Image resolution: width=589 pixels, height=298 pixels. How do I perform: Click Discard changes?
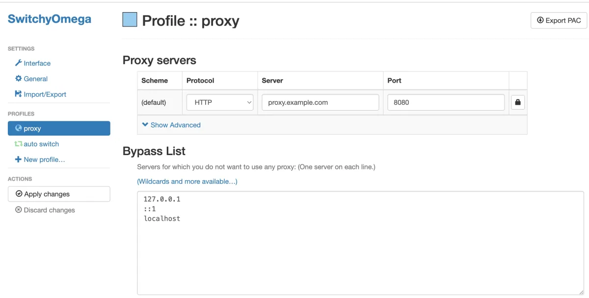(x=45, y=210)
